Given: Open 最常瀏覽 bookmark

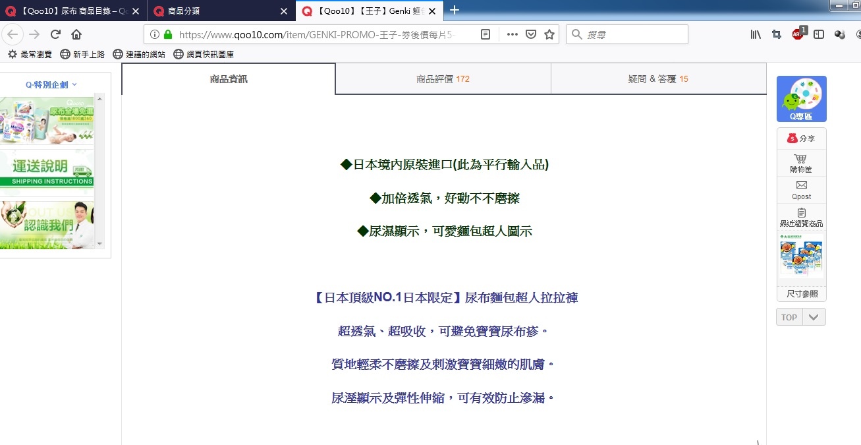Looking at the screenshot, I should [x=30, y=54].
